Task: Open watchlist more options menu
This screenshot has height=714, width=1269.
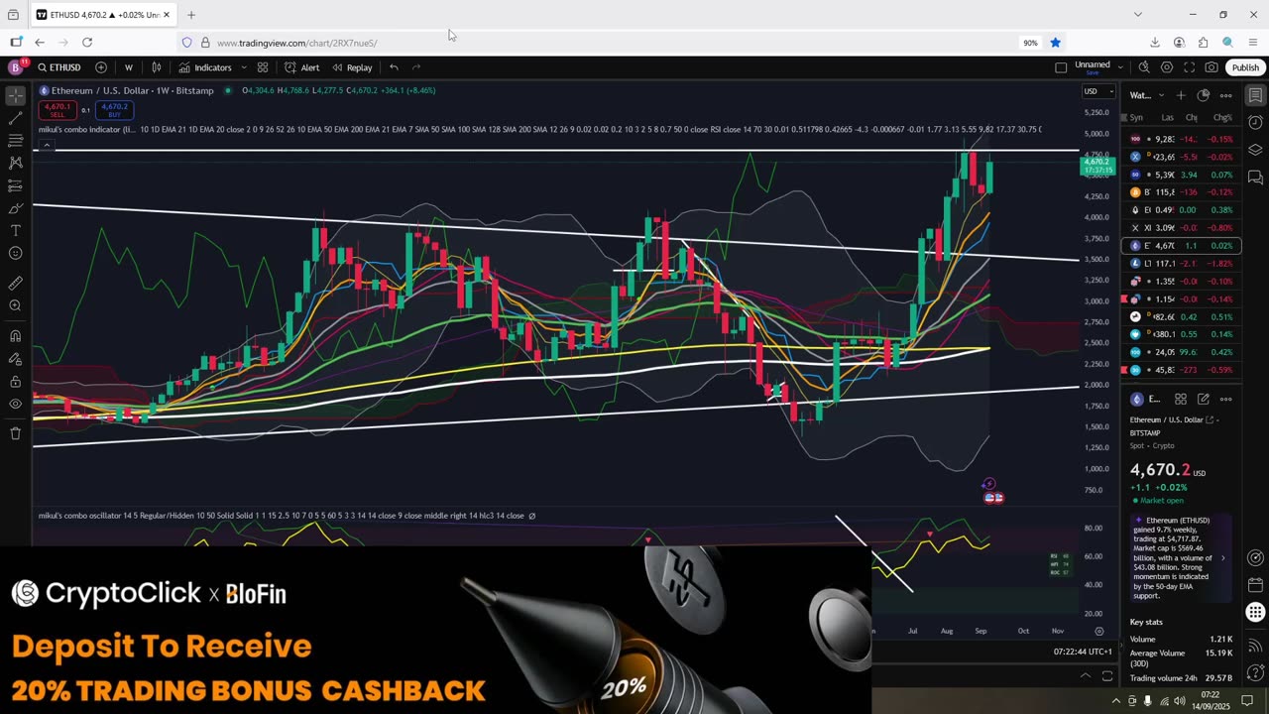Action: tap(1226, 95)
